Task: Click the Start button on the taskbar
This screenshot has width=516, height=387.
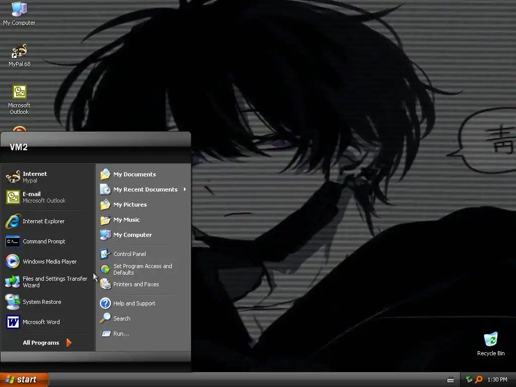Action: [24, 379]
